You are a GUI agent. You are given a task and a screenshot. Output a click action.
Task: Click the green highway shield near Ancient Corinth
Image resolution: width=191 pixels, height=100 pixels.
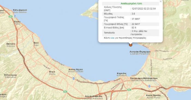click(x=65, y=91)
